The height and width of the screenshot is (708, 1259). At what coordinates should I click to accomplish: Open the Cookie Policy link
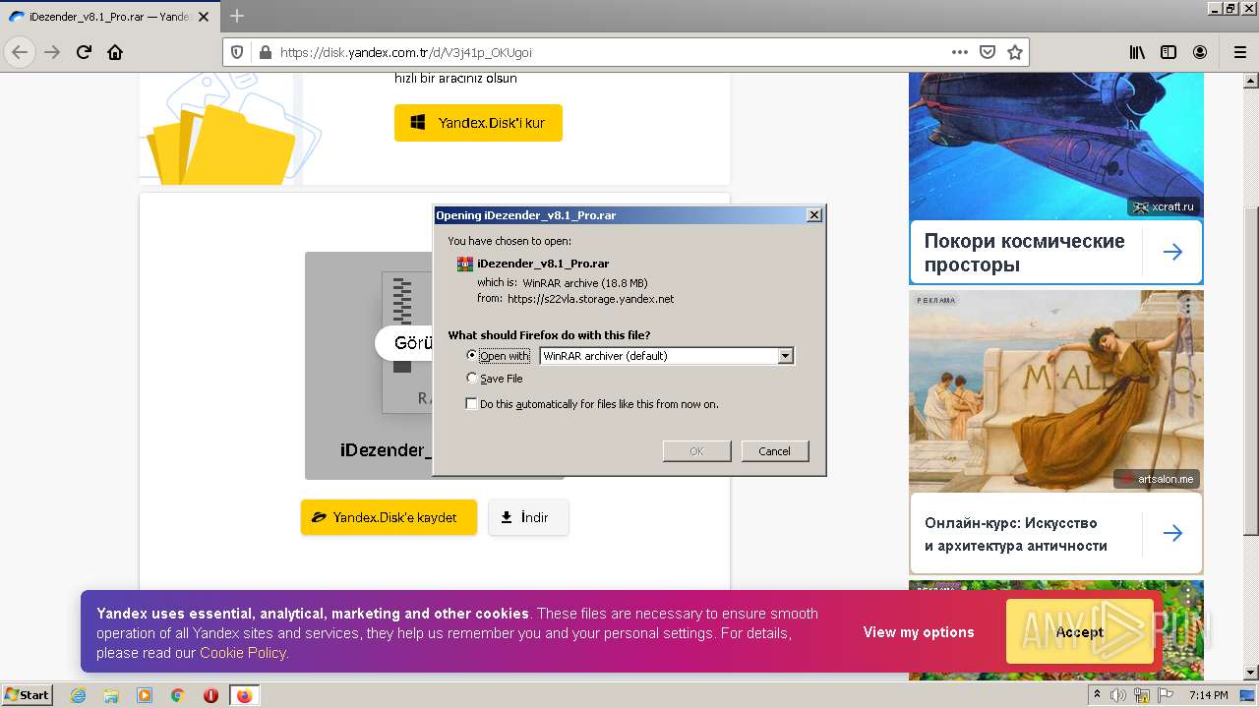(243, 653)
